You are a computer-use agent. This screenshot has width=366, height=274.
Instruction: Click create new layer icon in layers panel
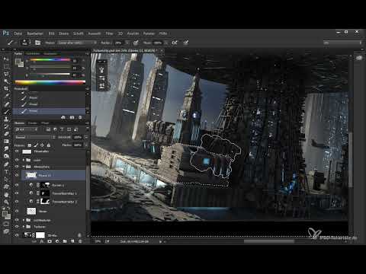point(72,241)
